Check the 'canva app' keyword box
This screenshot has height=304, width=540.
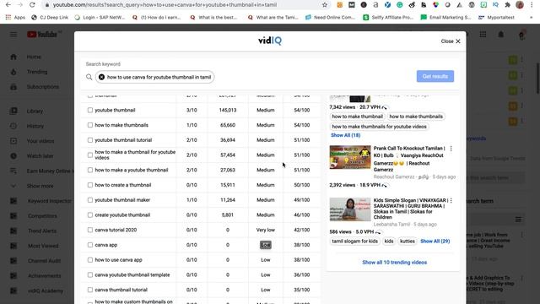(90, 245)
